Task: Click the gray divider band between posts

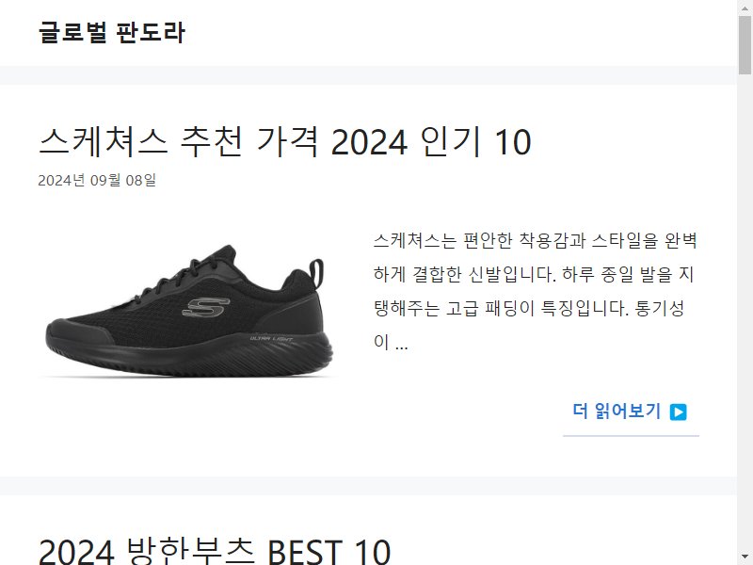Action: point(368,486)
